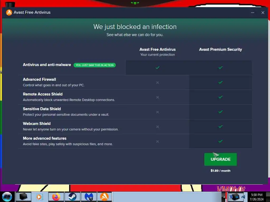Screen dimensions: 270x202
Task: Minimize the Avast Free Antivirus window
Action: (x=252, y=13)
